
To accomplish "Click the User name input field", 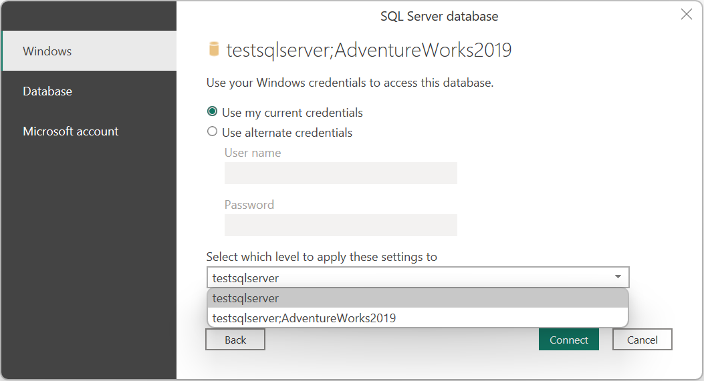I will tap(341, 173).
